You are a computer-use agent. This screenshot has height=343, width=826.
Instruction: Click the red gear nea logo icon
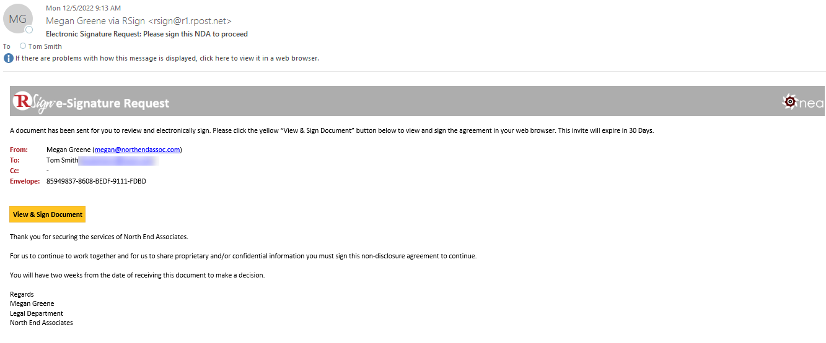click(x=789, y=102)
